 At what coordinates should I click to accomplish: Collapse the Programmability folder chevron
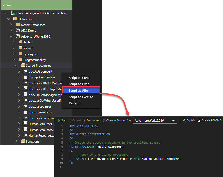tap(14, 60)
